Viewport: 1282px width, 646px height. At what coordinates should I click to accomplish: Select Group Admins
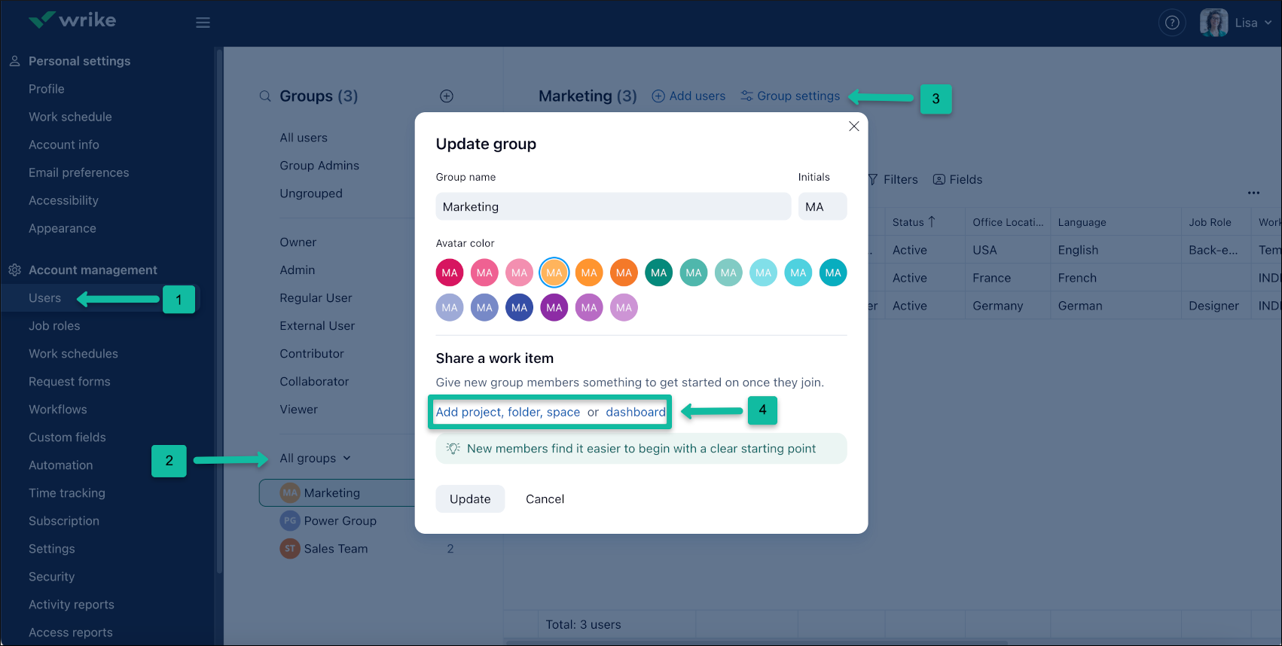click(319, 166)
